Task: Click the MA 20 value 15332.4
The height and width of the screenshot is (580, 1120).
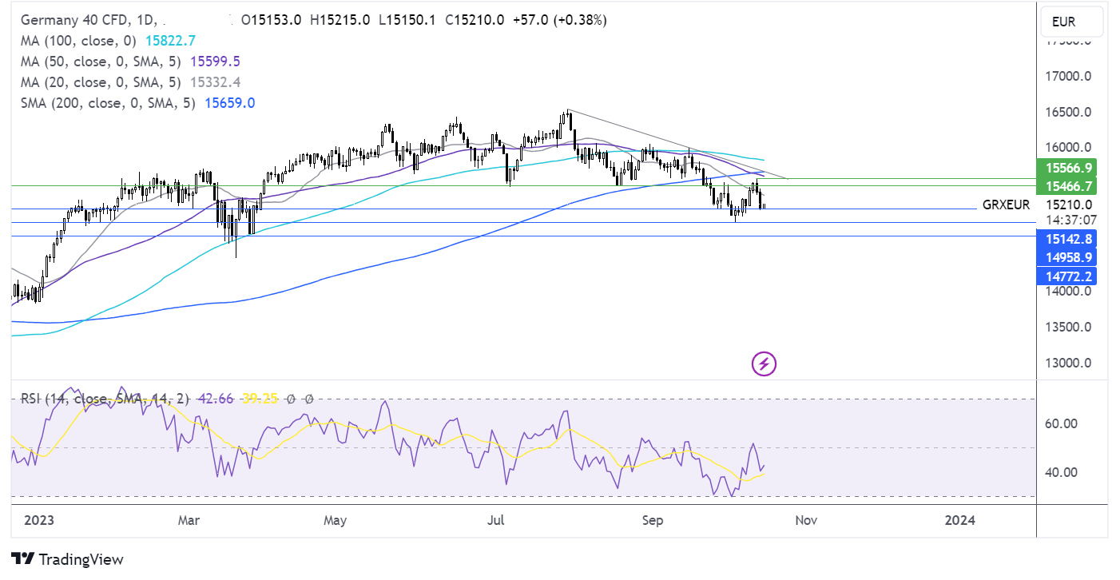Action: point(215,81)
